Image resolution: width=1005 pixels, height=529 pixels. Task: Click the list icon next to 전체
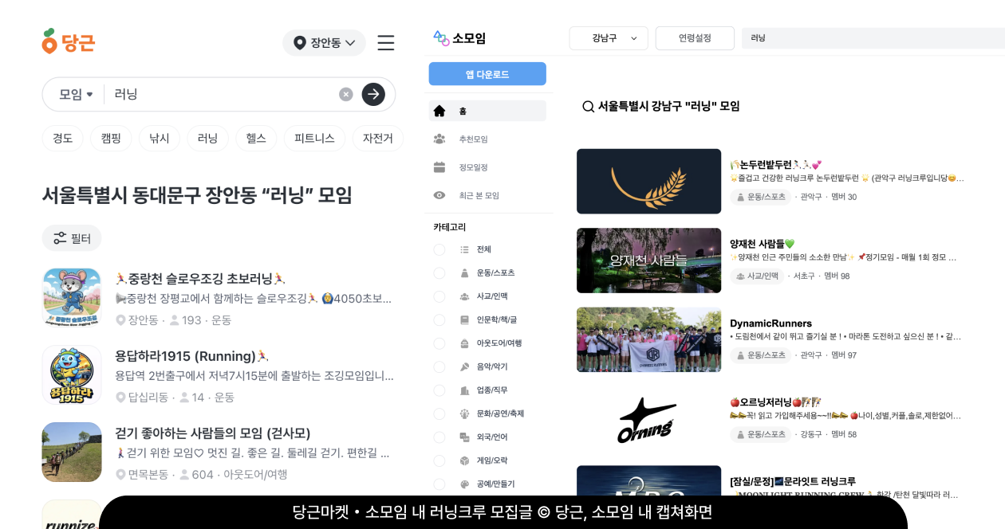coord(465,249)
